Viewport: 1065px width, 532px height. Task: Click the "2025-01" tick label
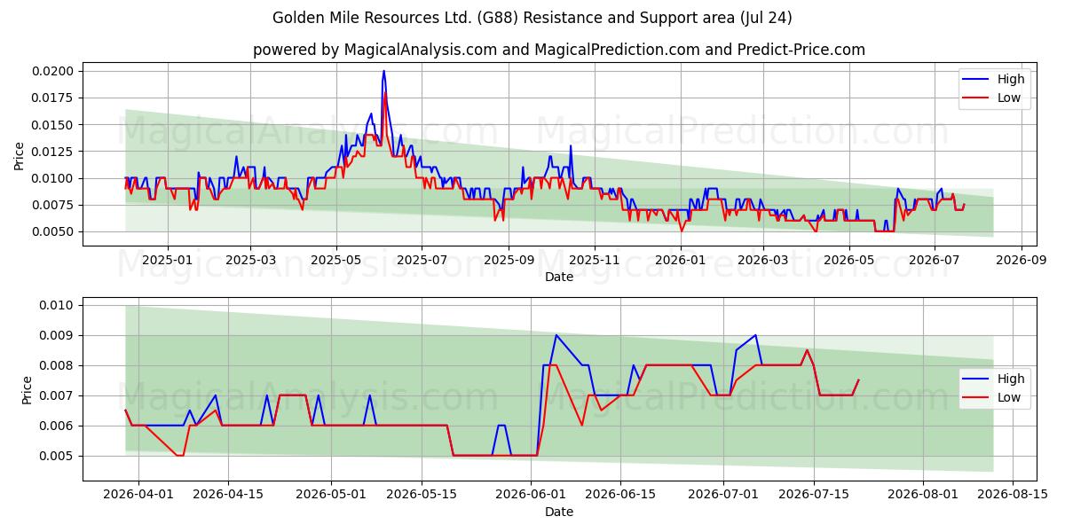[167, 260]
